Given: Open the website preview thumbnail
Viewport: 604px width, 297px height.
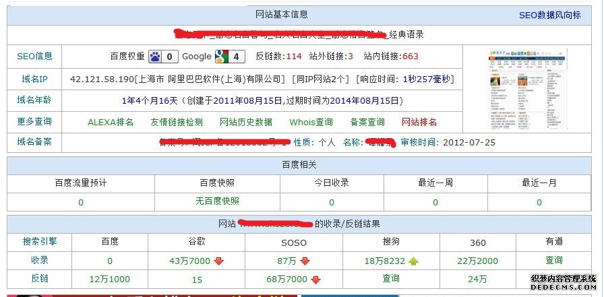Looking at the screenshot, I should [525, 89].
